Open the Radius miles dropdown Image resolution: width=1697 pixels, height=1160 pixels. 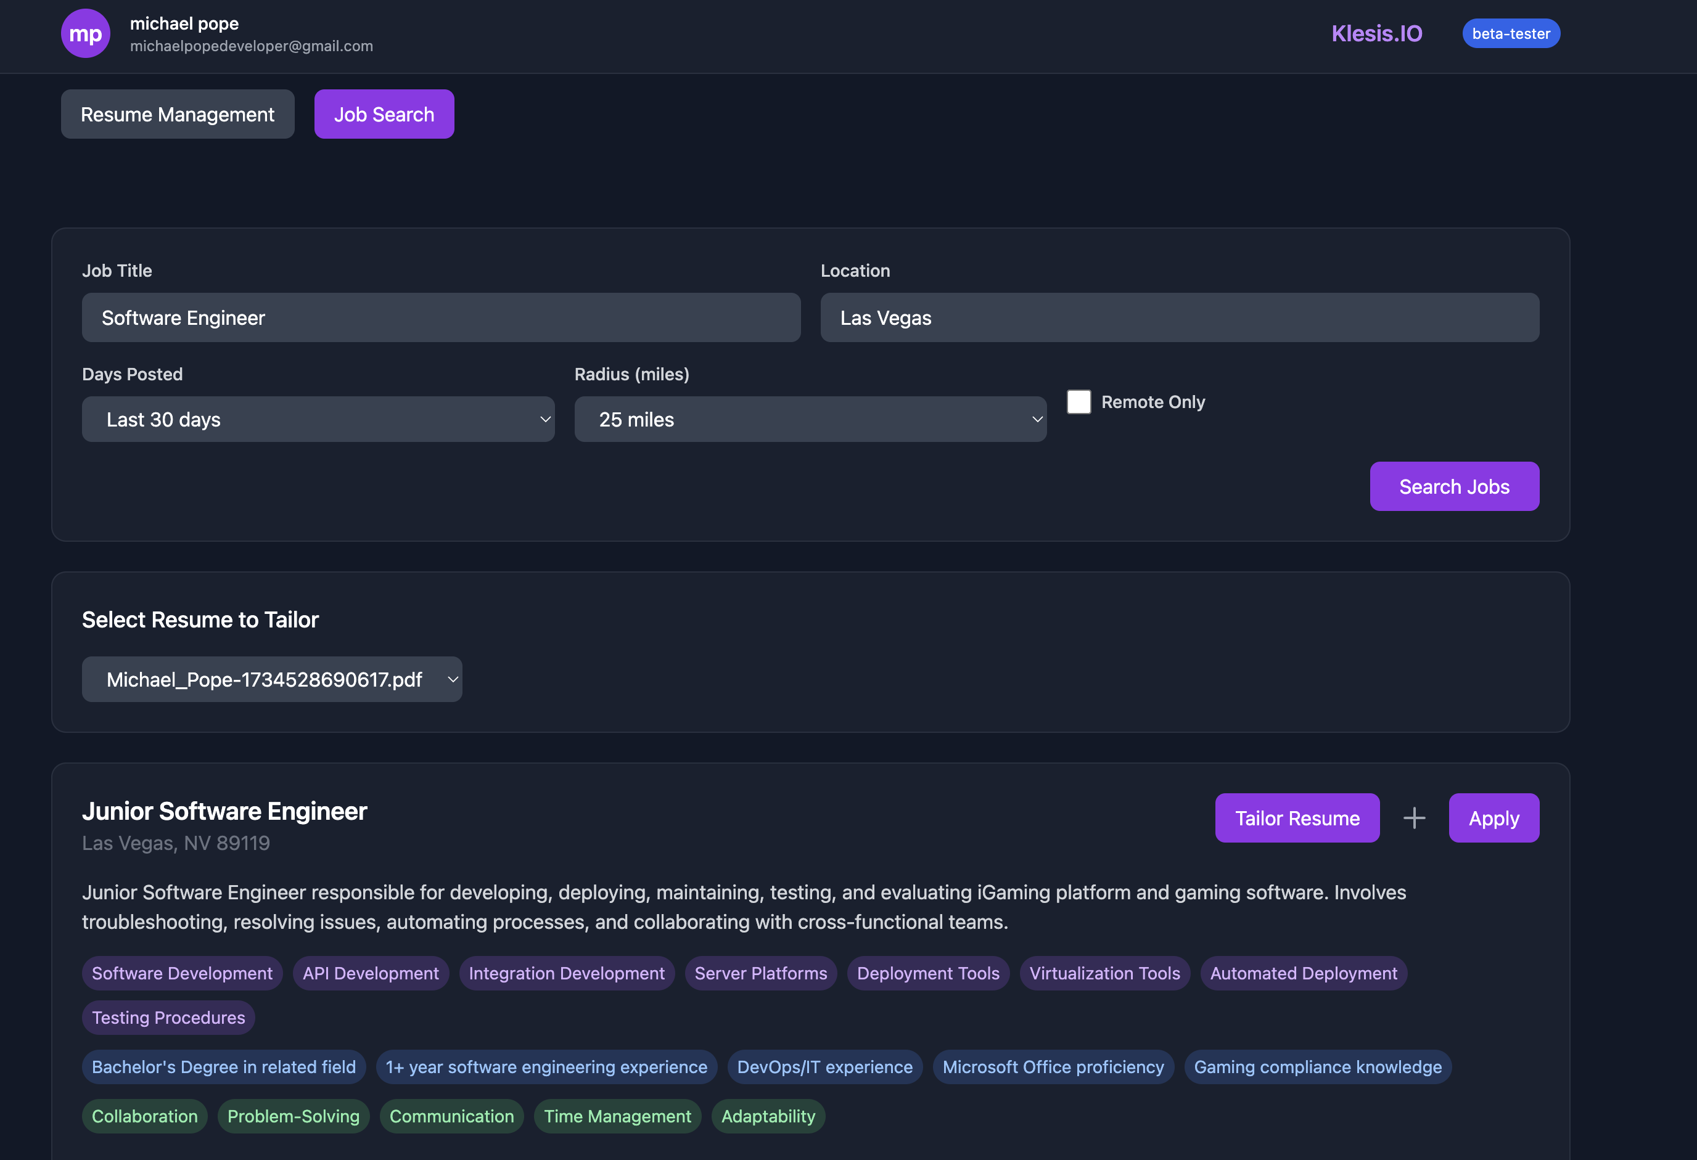click(810, 419)
